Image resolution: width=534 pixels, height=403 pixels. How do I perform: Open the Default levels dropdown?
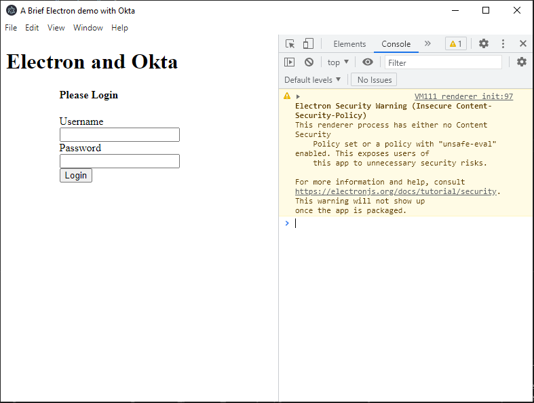pos(313,80)
